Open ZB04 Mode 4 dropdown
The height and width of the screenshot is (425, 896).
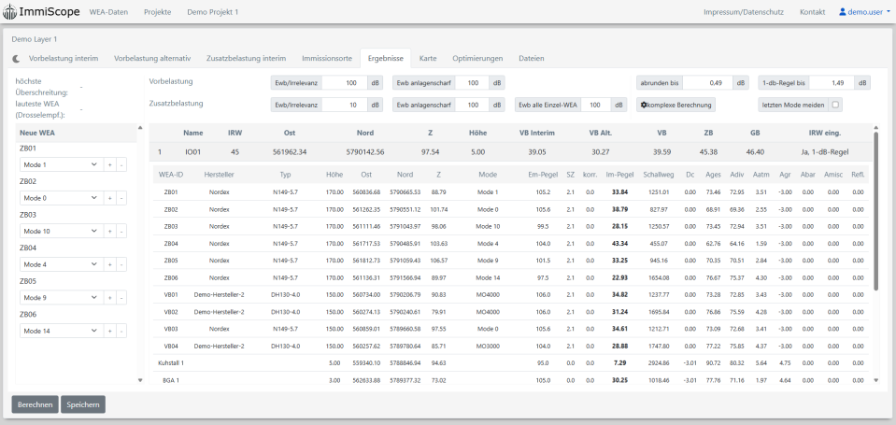coord(61,264)
